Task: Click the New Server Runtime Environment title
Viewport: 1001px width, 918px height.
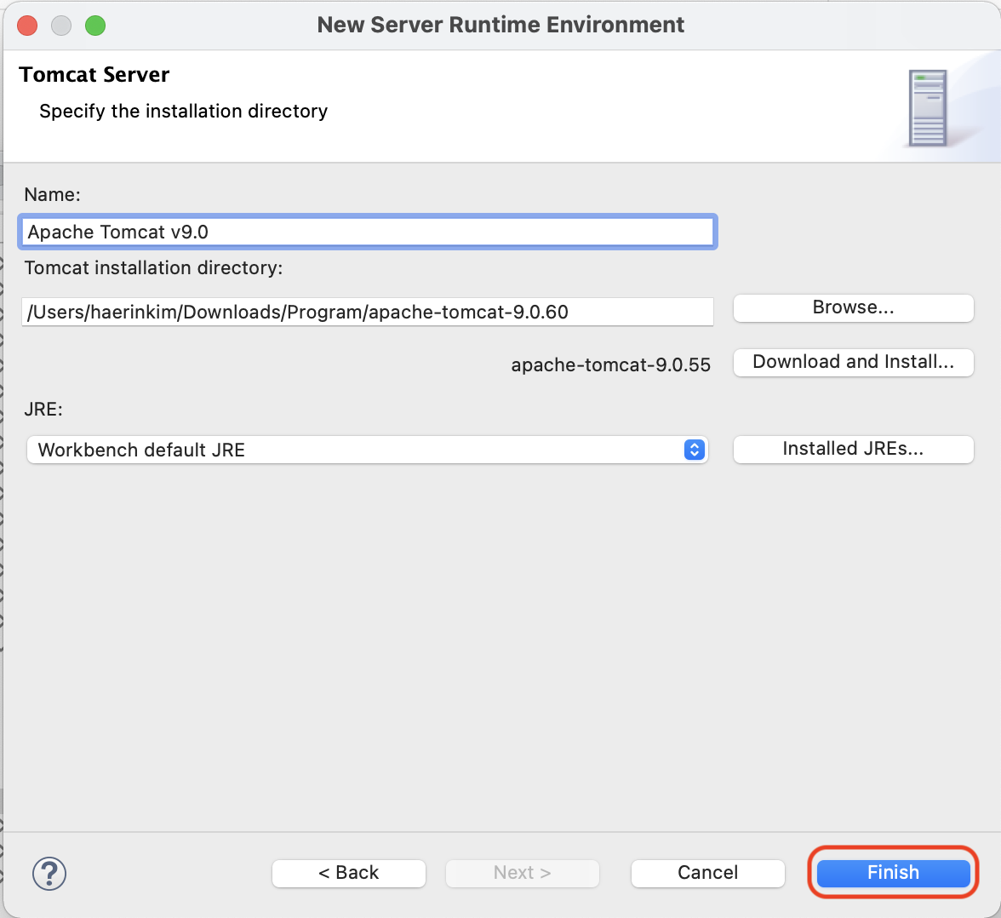Action: click(x=500, y=25)
